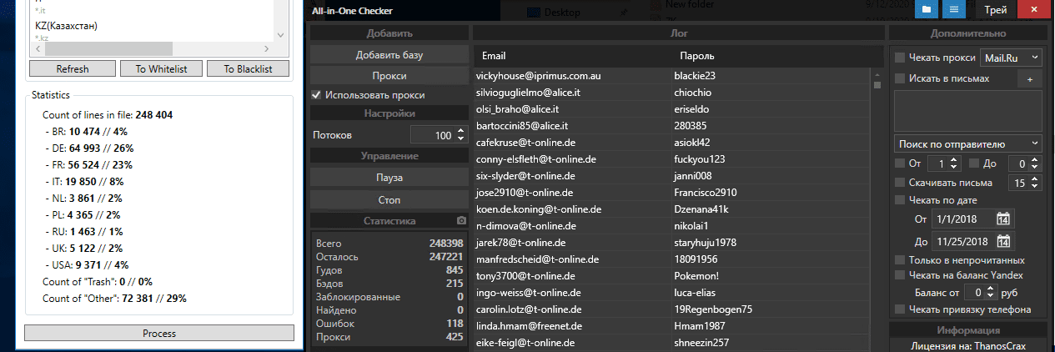Image resolution: width=1055 pixels, height=352 pixels.
Task: Select row conny-elsfleth@t-online.de
Action: coord(671,159)
